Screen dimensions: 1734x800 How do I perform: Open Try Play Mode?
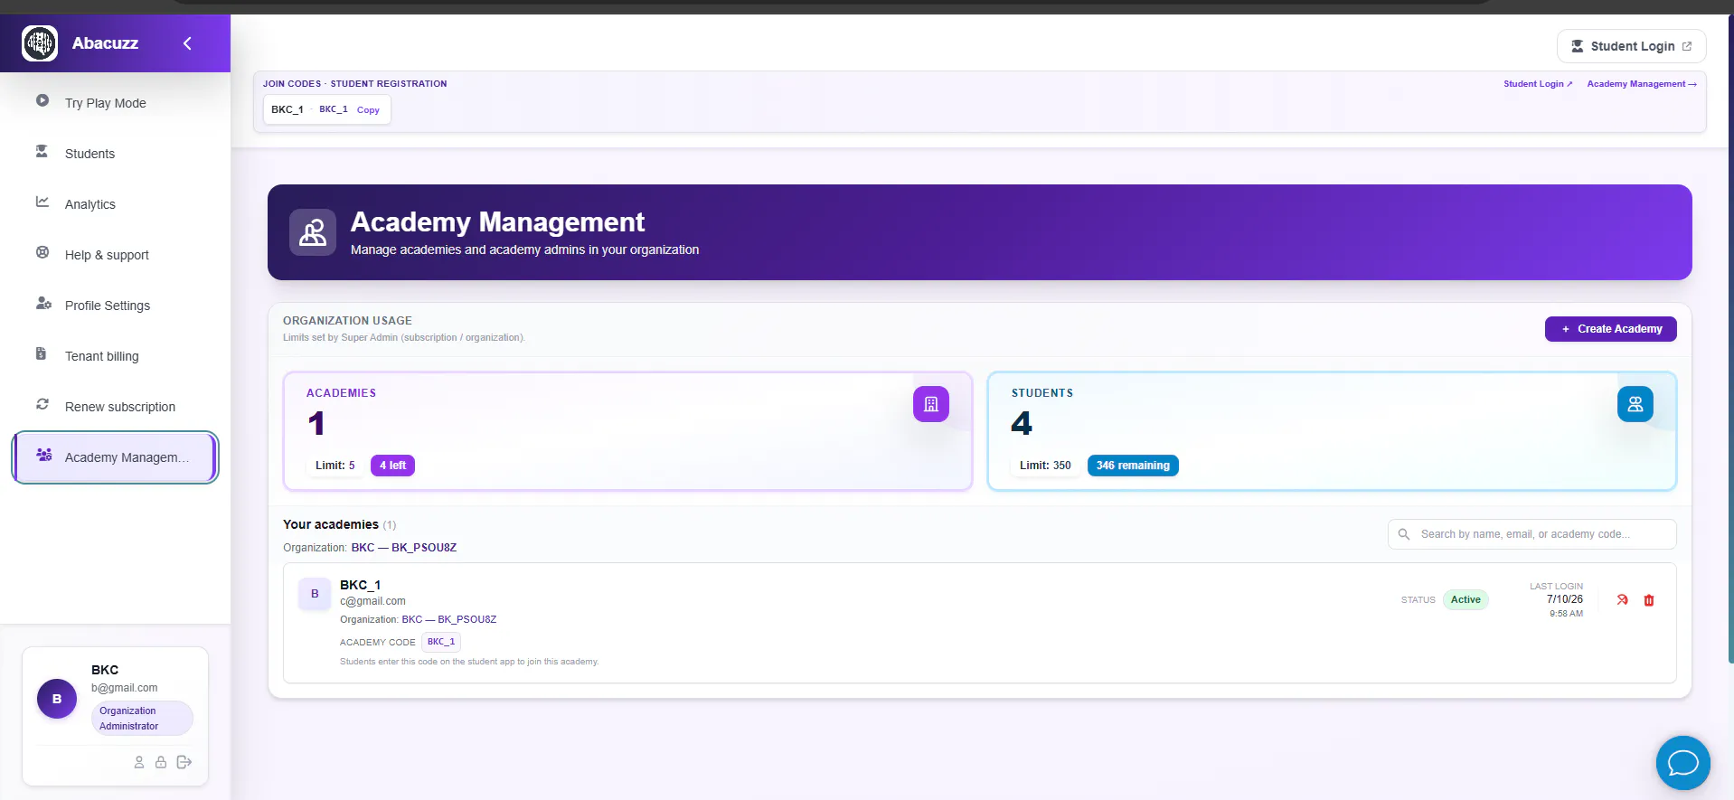tap(115, 103)
